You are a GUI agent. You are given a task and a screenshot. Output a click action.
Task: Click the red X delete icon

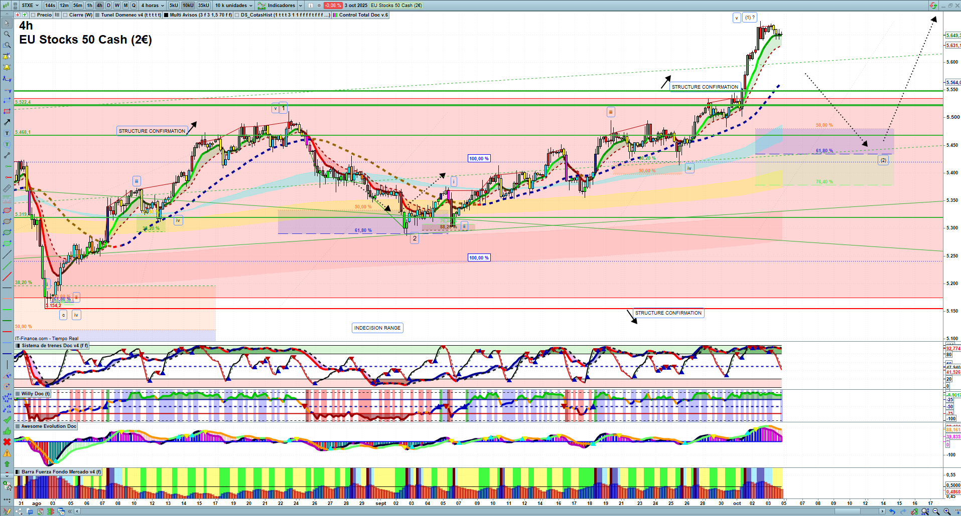click(7, 442)
